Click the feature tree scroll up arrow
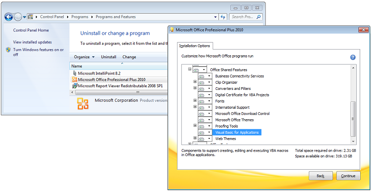This screenshot has height=192, width=372. point(353,68)
